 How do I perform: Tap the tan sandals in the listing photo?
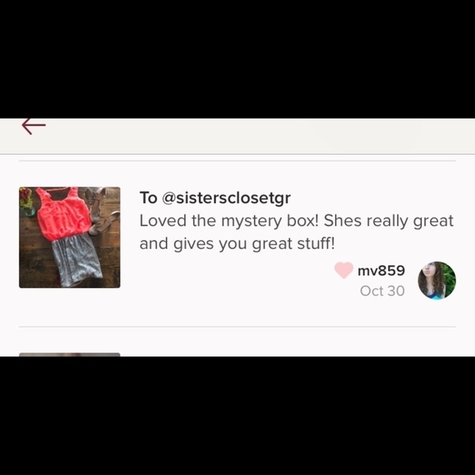pos(102,212)
